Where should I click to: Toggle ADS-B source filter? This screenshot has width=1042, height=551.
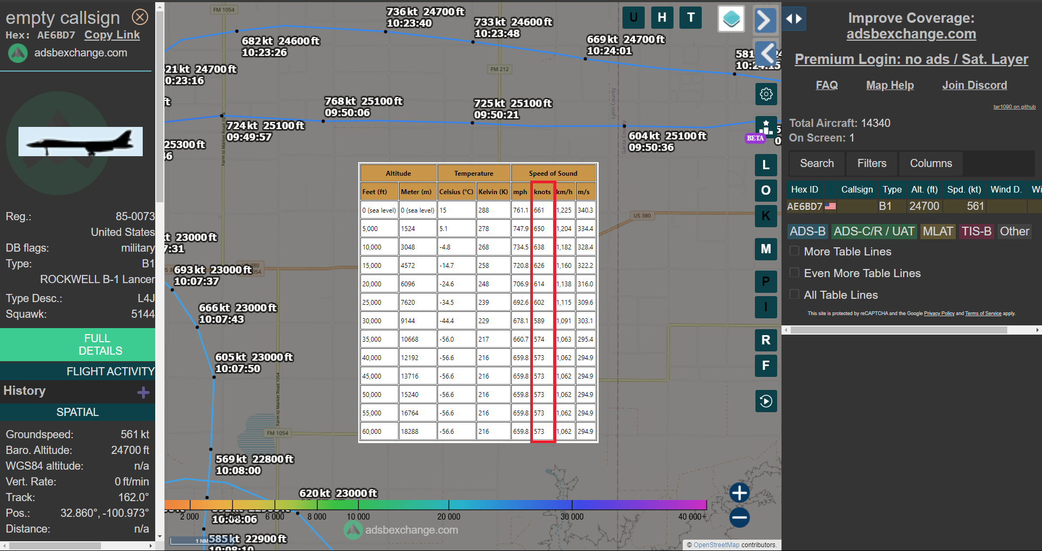tap(808, 232)
